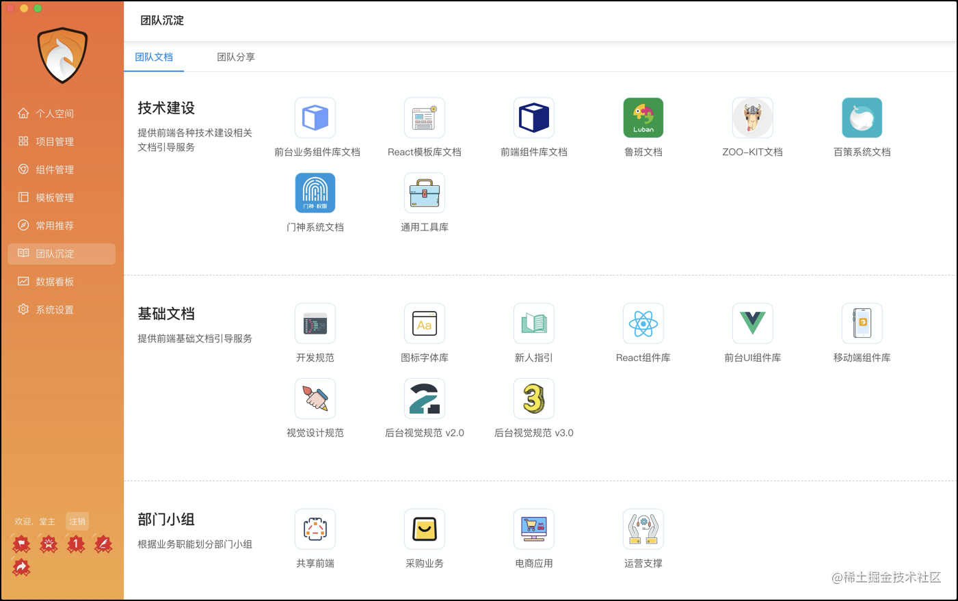This screenshot has height=601, width=958.
Task: Open React组件库 atom icon
Action: [643, 323]
